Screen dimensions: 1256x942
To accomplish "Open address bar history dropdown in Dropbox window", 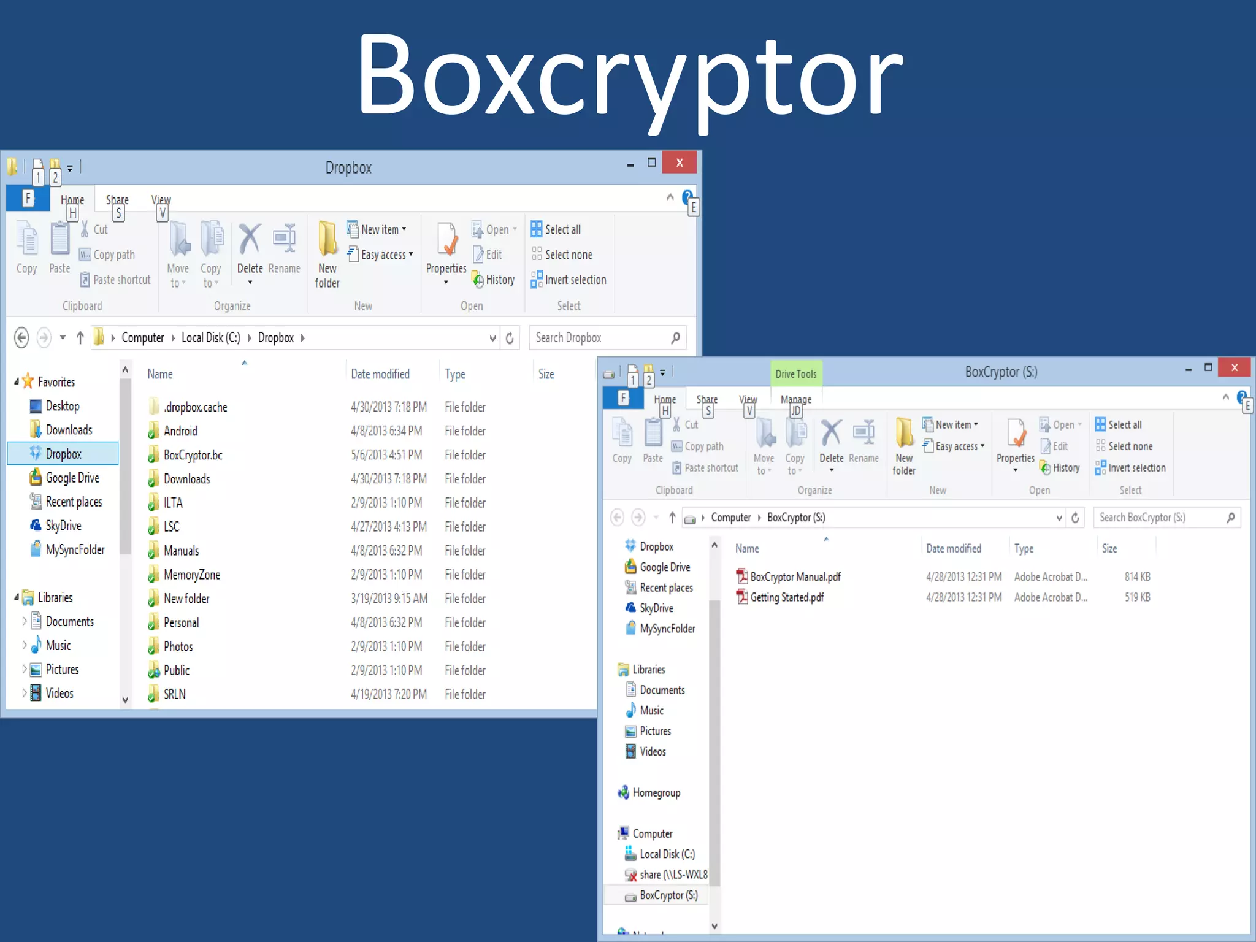I will tap(493, 338).
